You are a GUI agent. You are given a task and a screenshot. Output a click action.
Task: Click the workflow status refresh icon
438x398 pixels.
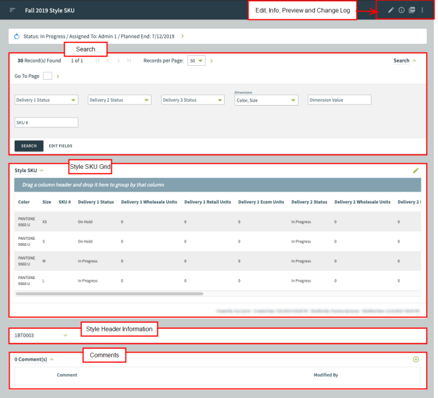click(17, 36)
